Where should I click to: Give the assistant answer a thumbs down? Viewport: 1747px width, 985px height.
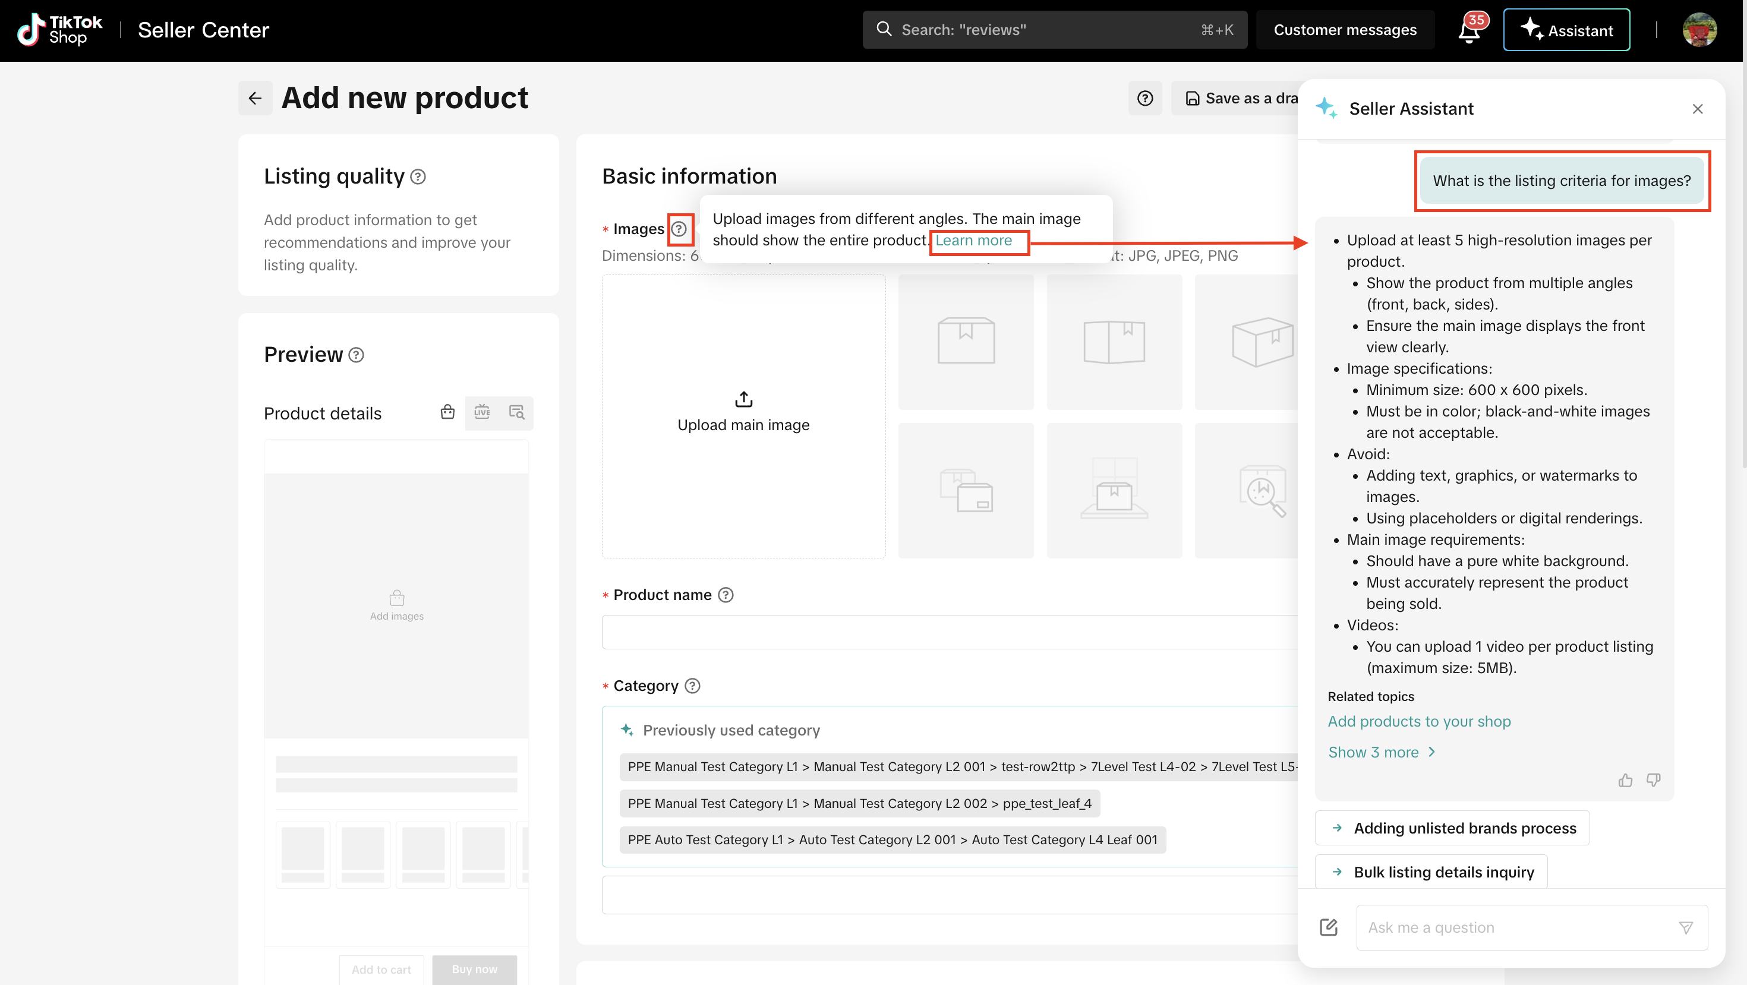click(1653, 780)
